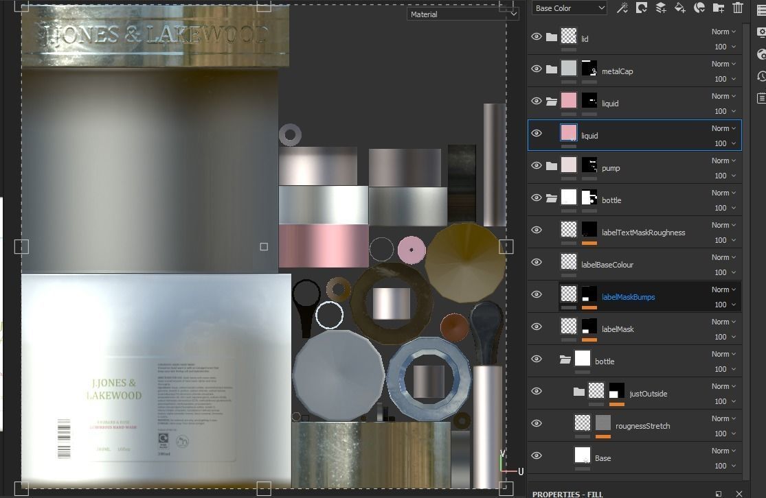Open opacity dropdown for labelBaseColour

725,272
